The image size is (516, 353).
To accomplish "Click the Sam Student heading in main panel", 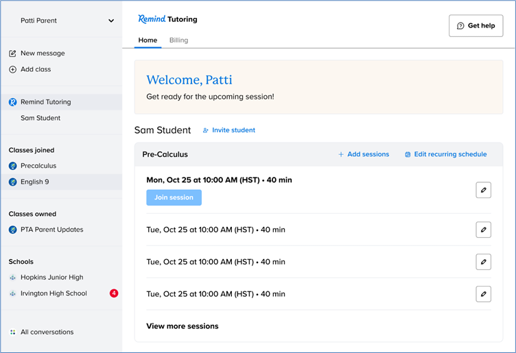I will 163,130.
